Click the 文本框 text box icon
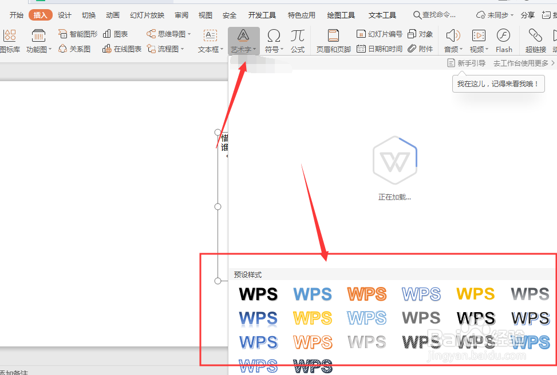The image size is (557, 375). (210, 35)
